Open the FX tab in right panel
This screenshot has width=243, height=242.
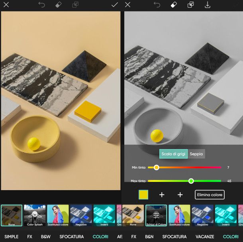pos(134,236)
